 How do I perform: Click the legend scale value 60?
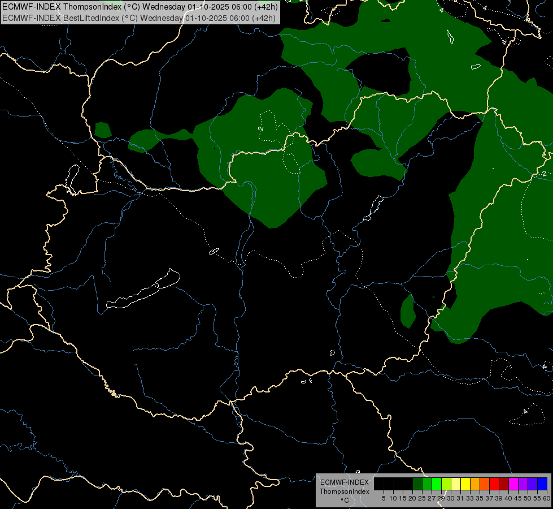click(x=546, y=498)
